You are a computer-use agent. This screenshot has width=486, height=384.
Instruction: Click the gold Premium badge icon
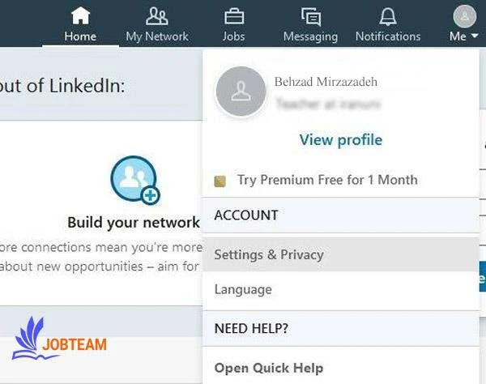(x=220, y=180)
